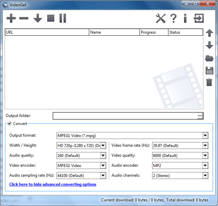Uncheck the Convert checkbox
This screenshot has width=218, height=206.
point(9,124)
